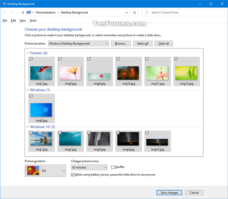228x199 pixels.
Task: Click the Desktop Background title bar icon
Action: (4, 4)
